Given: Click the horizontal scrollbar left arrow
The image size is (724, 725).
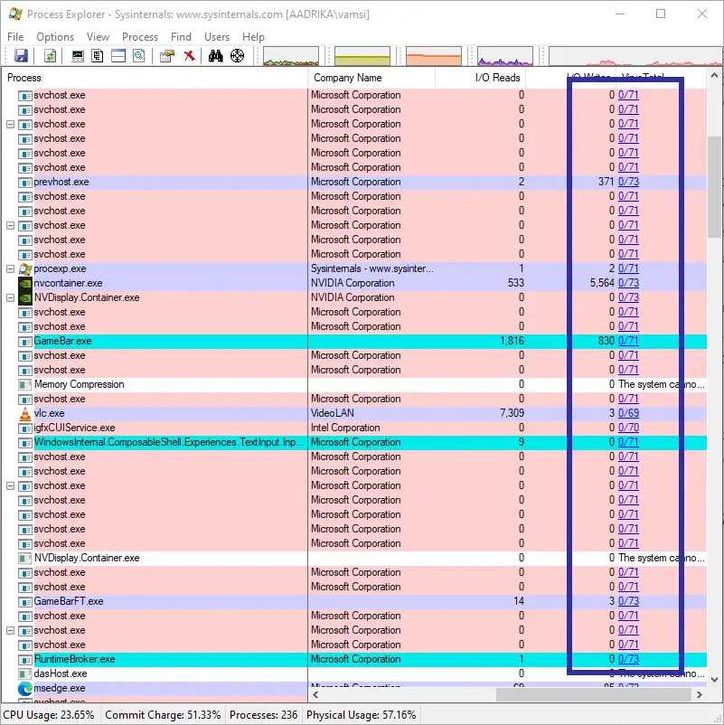Looking at the screenshot, I should [x=316, y=694].
